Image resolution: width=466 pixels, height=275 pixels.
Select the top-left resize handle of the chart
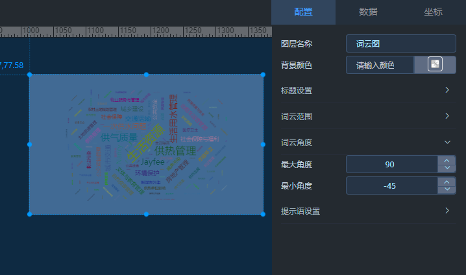click(29, 75)
